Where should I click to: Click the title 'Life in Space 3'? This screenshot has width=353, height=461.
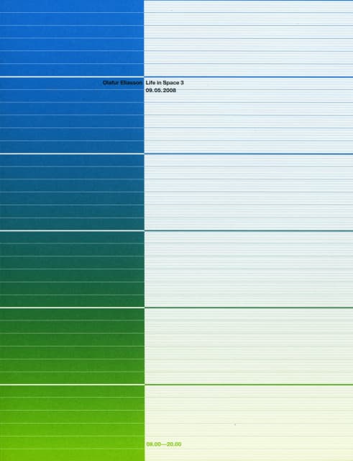click(x=165, y=83)
